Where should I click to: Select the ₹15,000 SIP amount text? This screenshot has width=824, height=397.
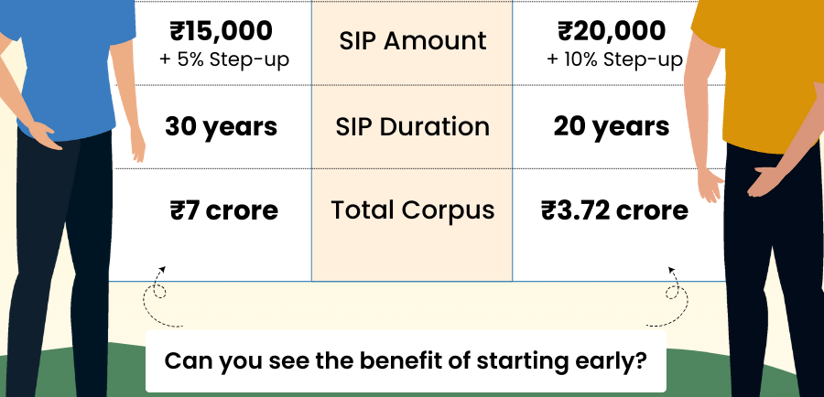(222, 30)
